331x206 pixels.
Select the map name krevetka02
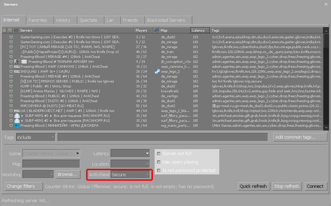pos(170,91)
